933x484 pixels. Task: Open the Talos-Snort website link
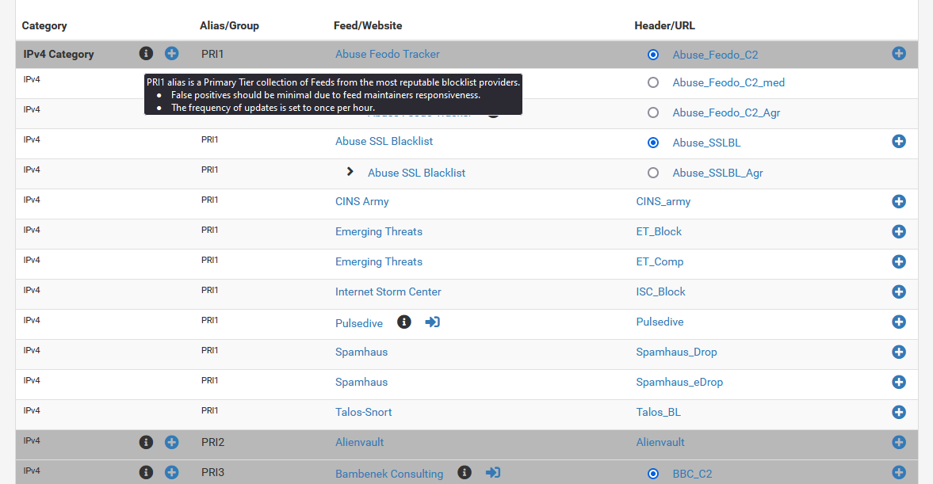364,412
